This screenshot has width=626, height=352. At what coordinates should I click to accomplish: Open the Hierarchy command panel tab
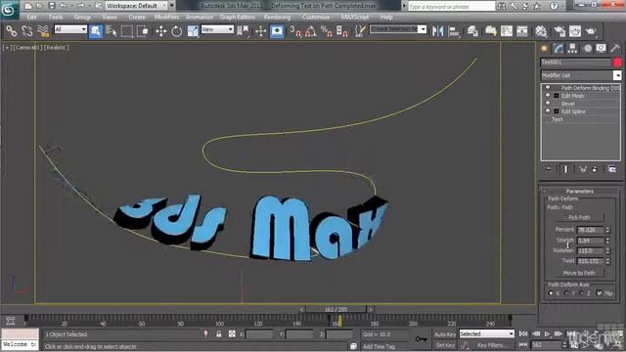point(572,49)
